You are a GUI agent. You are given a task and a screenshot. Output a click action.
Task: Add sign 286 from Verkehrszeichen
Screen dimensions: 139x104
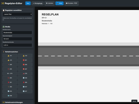25,78
